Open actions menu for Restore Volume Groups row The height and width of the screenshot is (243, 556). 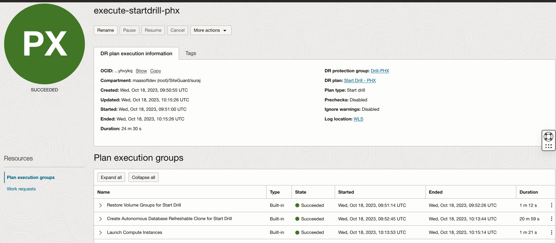click(x=551, y=205)
